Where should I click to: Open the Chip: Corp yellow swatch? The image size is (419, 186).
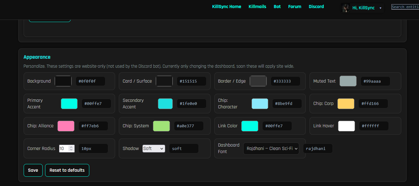pos(346,104)
